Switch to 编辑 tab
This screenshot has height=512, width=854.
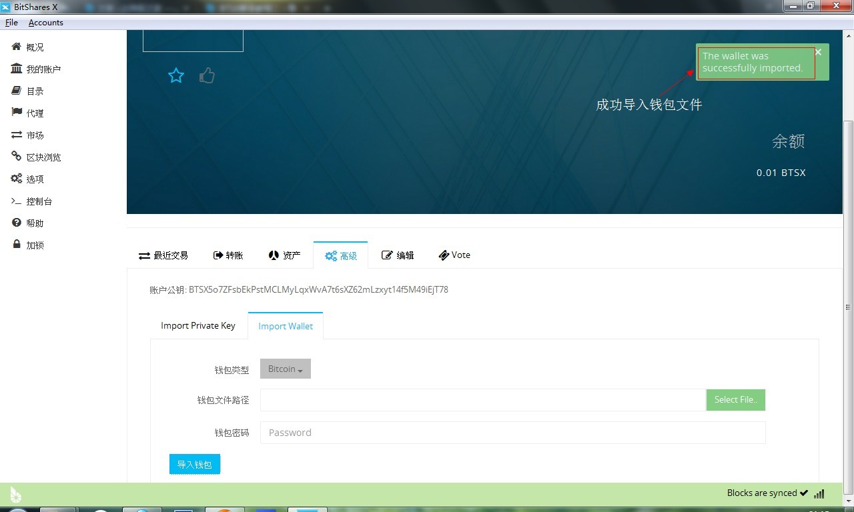coord(398,255)
